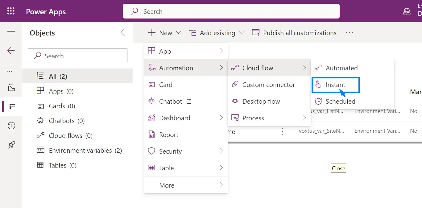
Task: Click the New plus icon
Action: (151, 33)
